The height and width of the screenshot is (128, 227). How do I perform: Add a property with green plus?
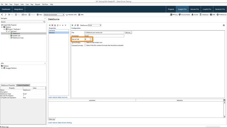50,25
